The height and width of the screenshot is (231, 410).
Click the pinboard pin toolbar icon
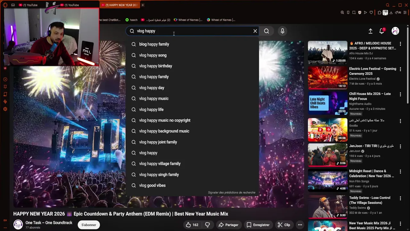pyautogui.click(x=348, y=13)
